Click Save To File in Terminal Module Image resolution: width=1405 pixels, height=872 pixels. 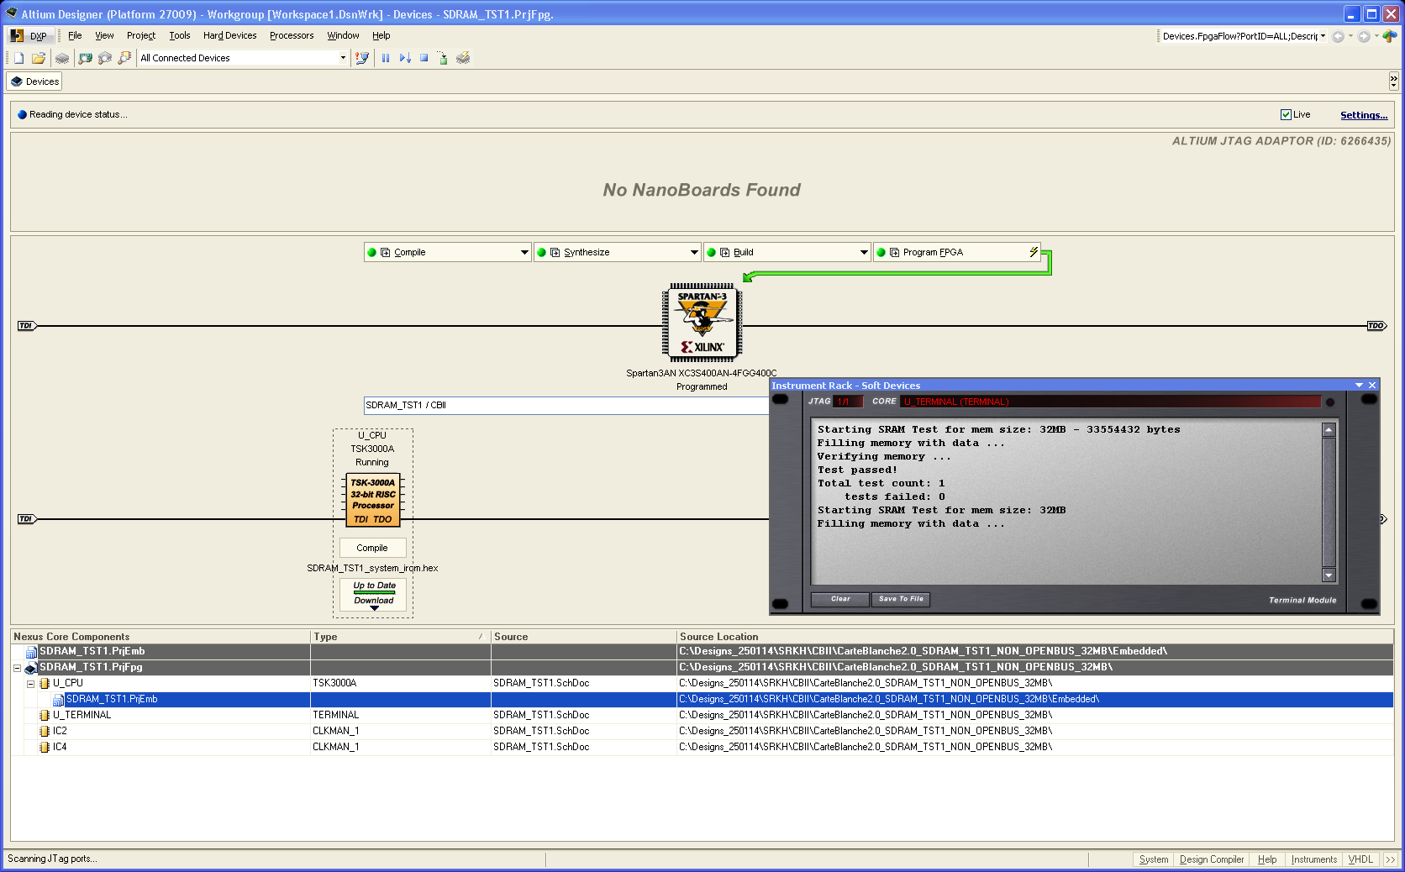pyautogui.click(x=901, y=599)
